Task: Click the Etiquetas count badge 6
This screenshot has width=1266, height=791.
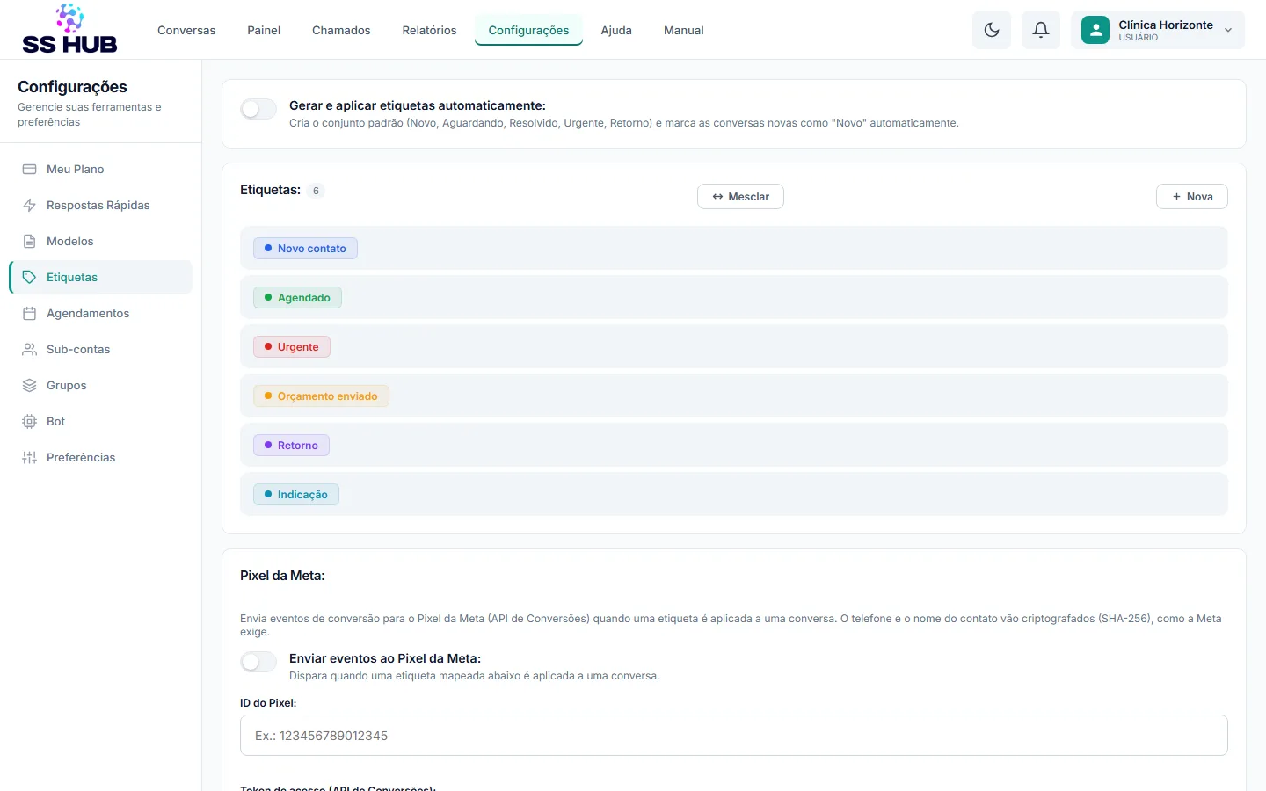Action: tap(316, 191)
